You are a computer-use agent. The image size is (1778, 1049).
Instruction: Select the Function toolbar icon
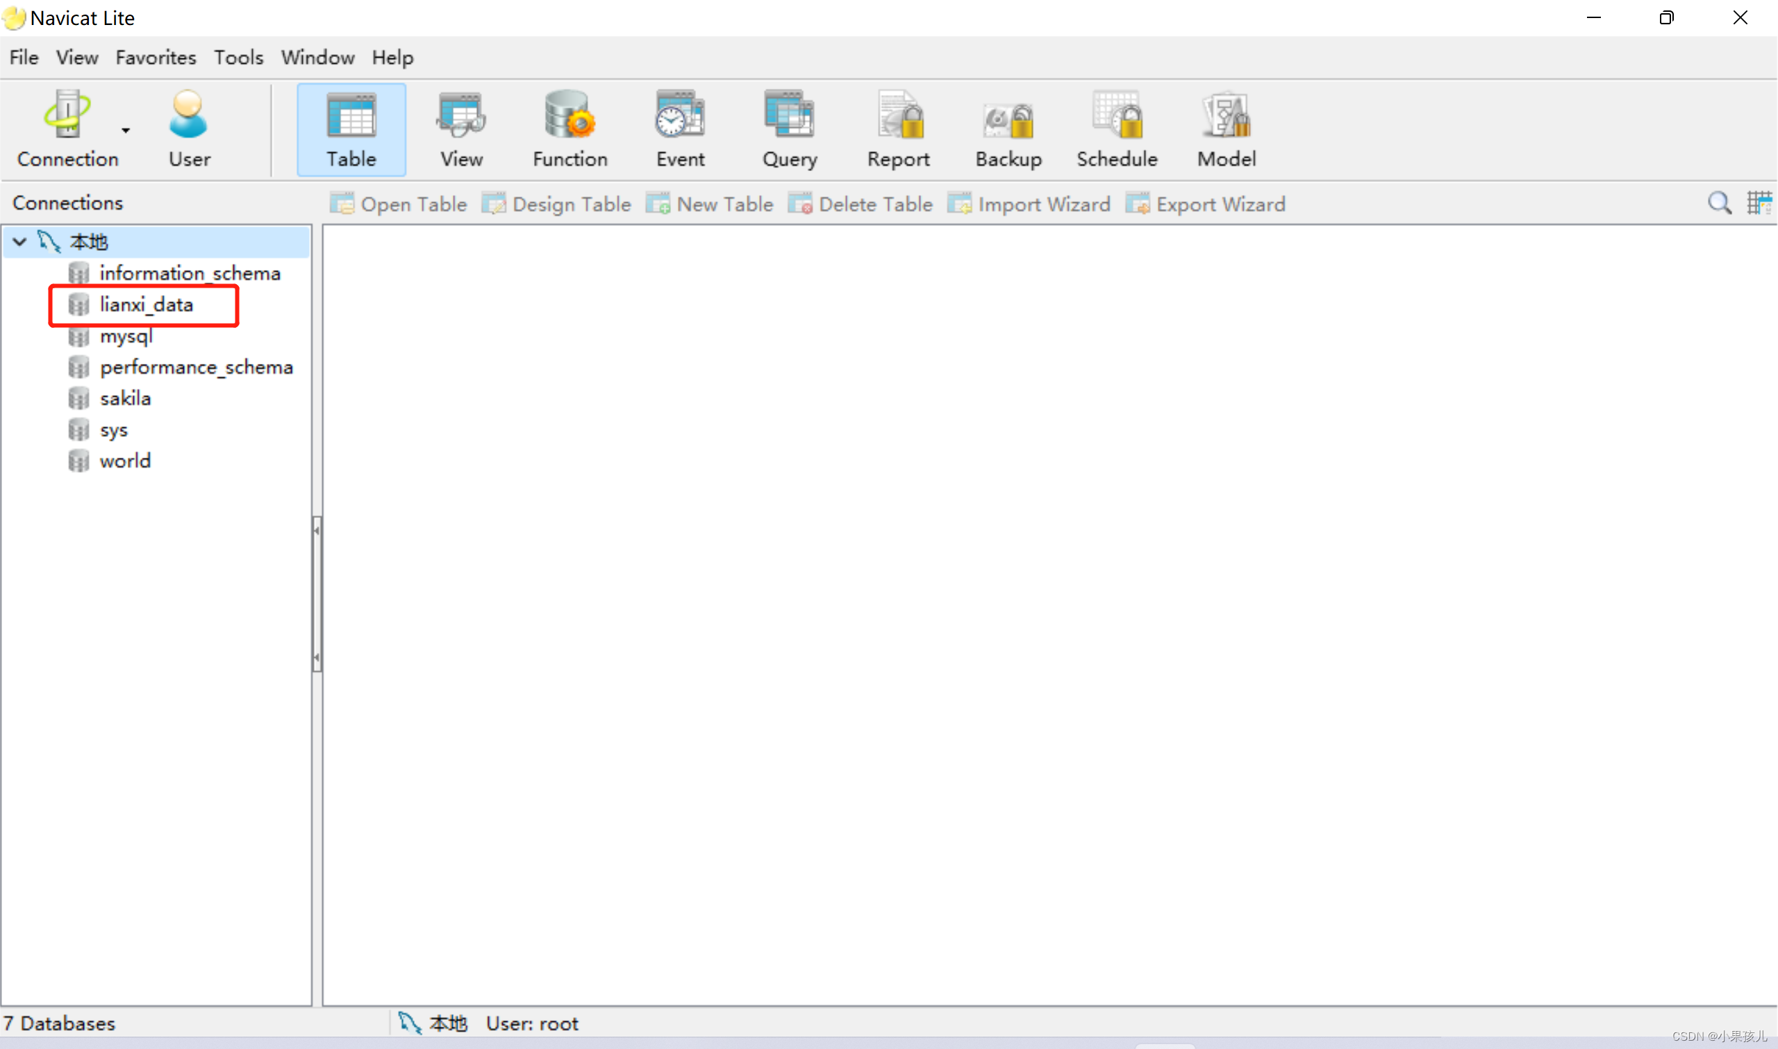pyautogui.click(x=570, y=129)
